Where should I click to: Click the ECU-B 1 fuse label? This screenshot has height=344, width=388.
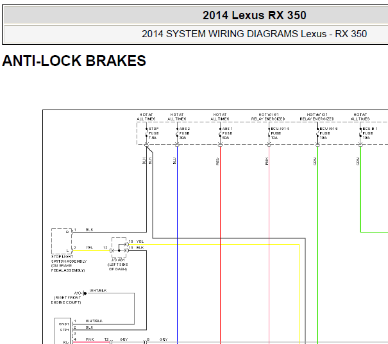[369, 133]
